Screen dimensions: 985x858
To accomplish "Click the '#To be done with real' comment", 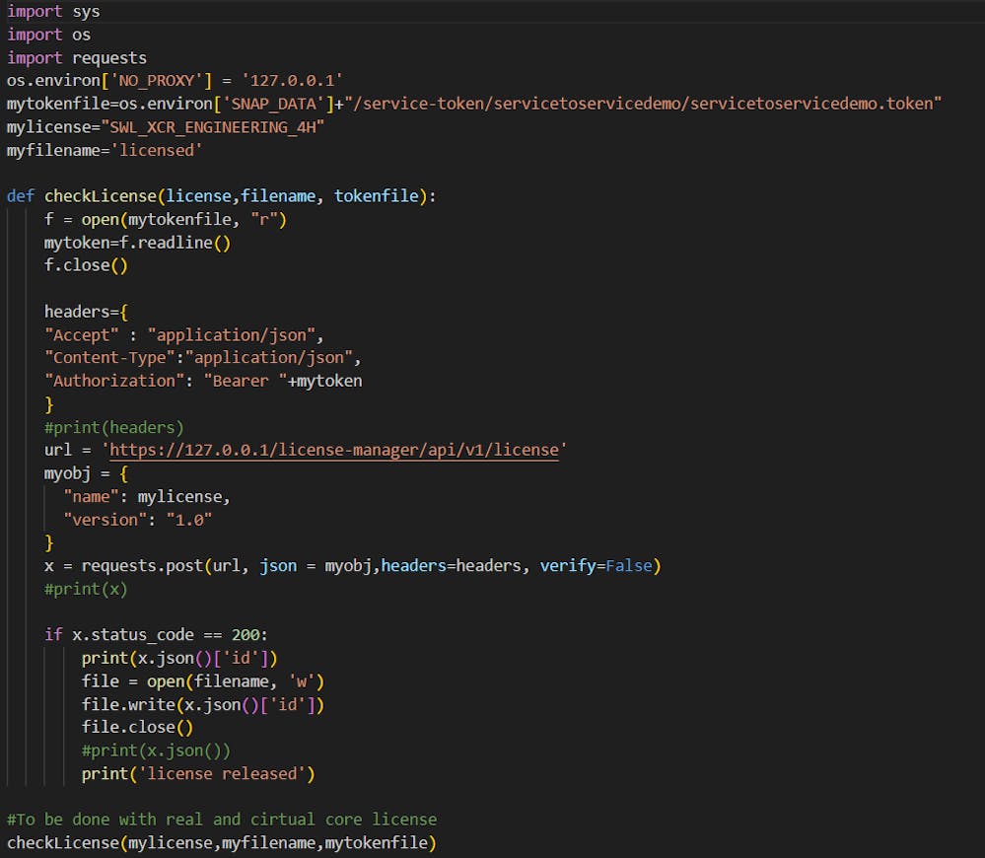I will [221, 820].
